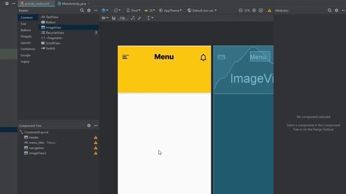Click the warning icon beside header
This screenshot has width=346, height=194.
[96, 137]
